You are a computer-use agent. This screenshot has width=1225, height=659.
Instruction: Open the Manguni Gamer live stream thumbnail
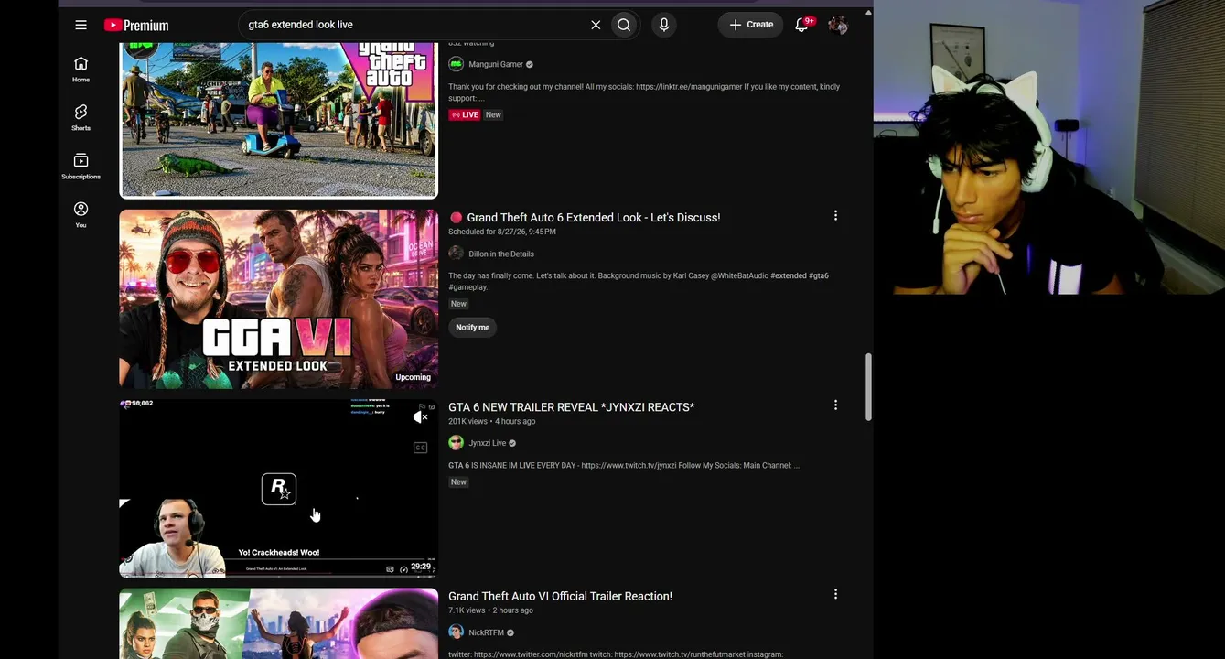pos(278,118)
